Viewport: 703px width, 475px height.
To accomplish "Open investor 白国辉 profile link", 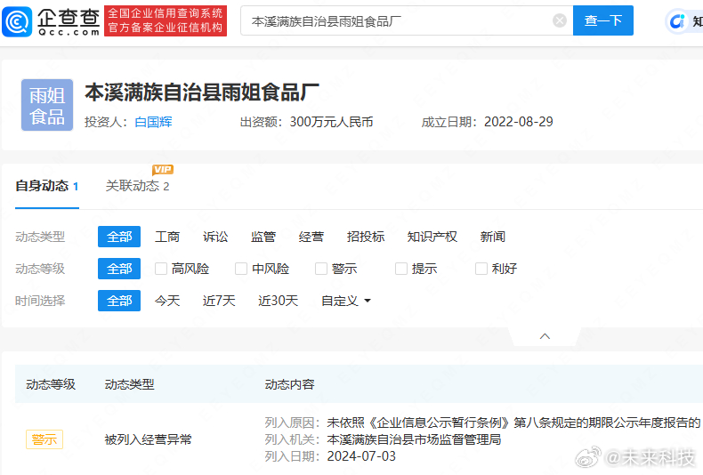I will [x=153, y=122].
